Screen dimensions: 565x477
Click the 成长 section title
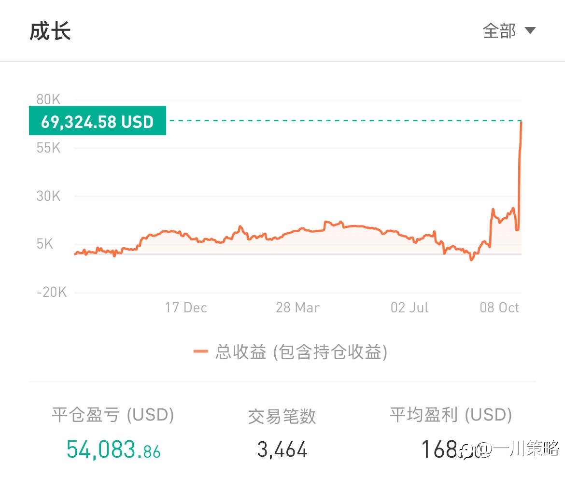coord(50,31)
